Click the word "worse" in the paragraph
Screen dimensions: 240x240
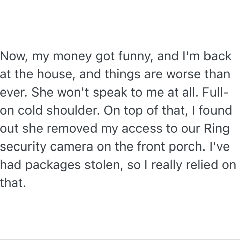183,74
